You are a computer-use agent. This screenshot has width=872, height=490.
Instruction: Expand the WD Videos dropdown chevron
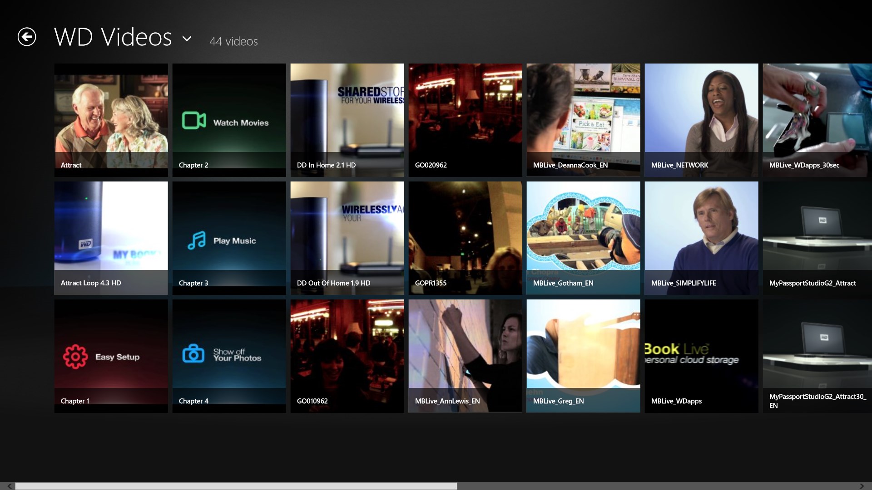[187, 39]
